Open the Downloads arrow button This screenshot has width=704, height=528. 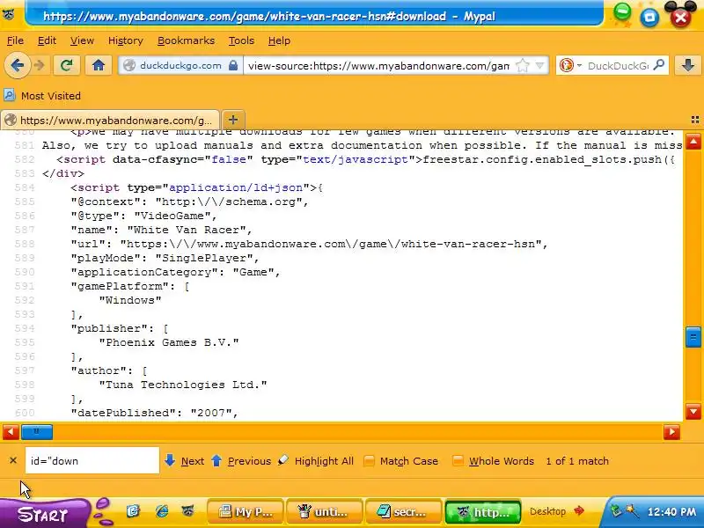(x=688, y=65)
